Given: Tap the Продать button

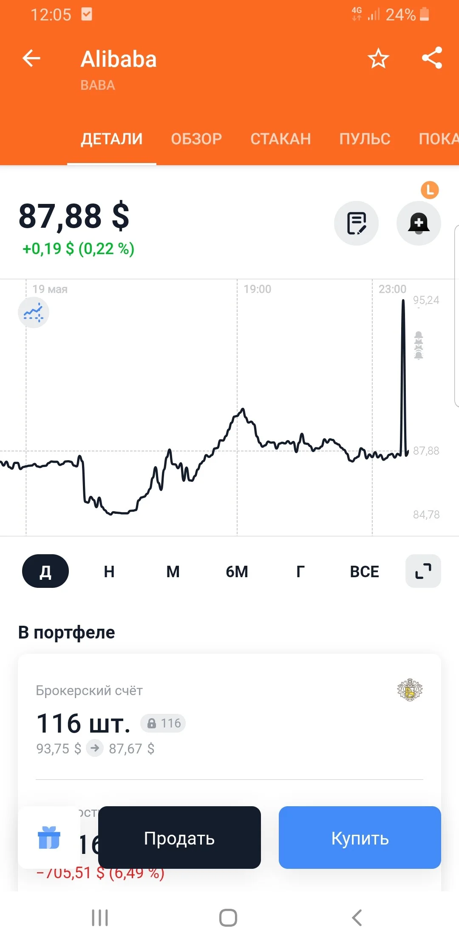Looking at the screenshot, I should (179, 837).
